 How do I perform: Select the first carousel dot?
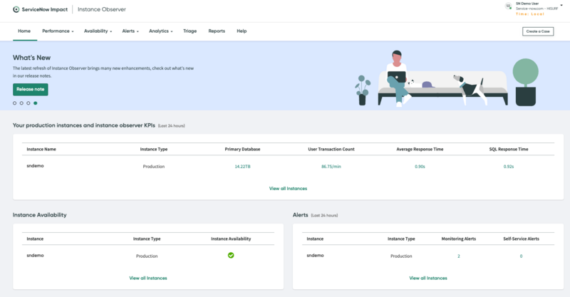point(14,103)
